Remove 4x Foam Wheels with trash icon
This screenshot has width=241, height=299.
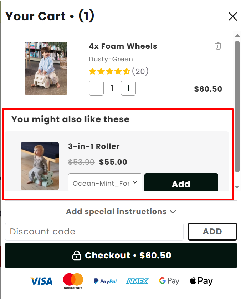tap(218, 46)
